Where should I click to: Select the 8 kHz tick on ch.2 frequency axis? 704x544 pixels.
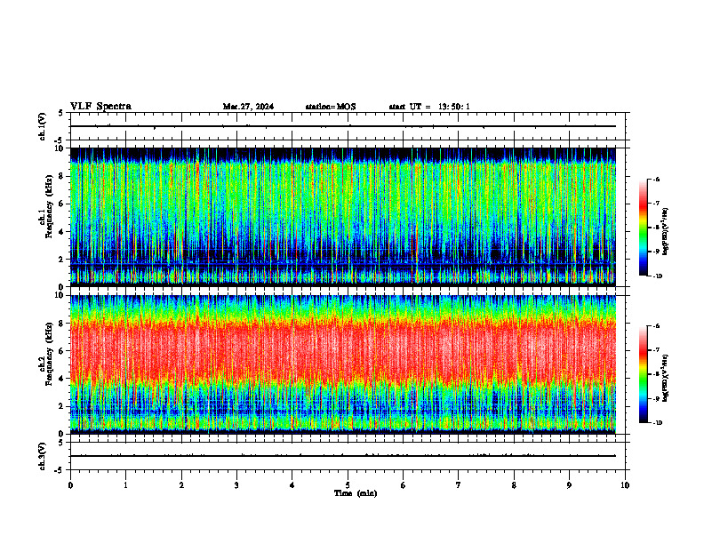click(x=61, y=324)
